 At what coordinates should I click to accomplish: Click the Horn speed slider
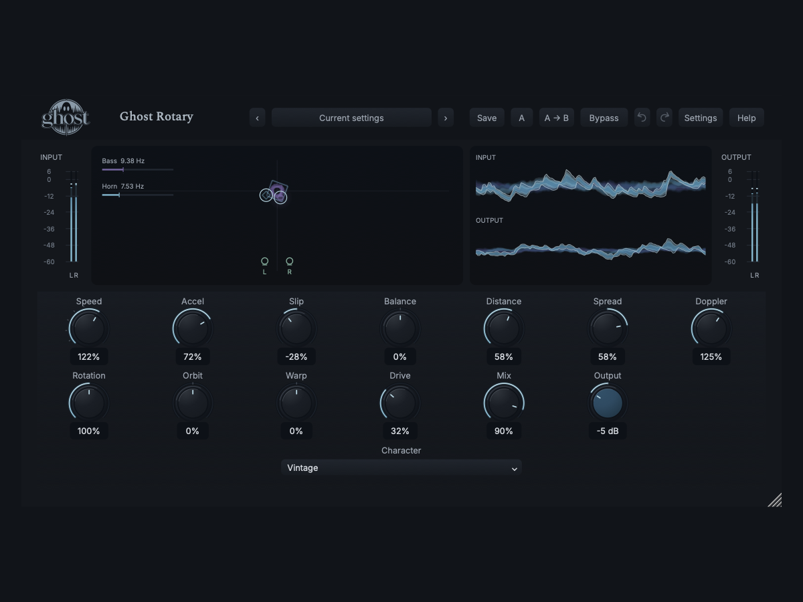pos(138,195)
